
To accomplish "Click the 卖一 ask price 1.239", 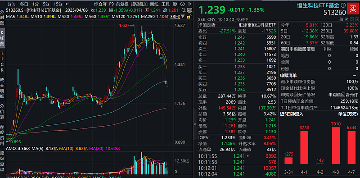I will (x=239, y=60).
